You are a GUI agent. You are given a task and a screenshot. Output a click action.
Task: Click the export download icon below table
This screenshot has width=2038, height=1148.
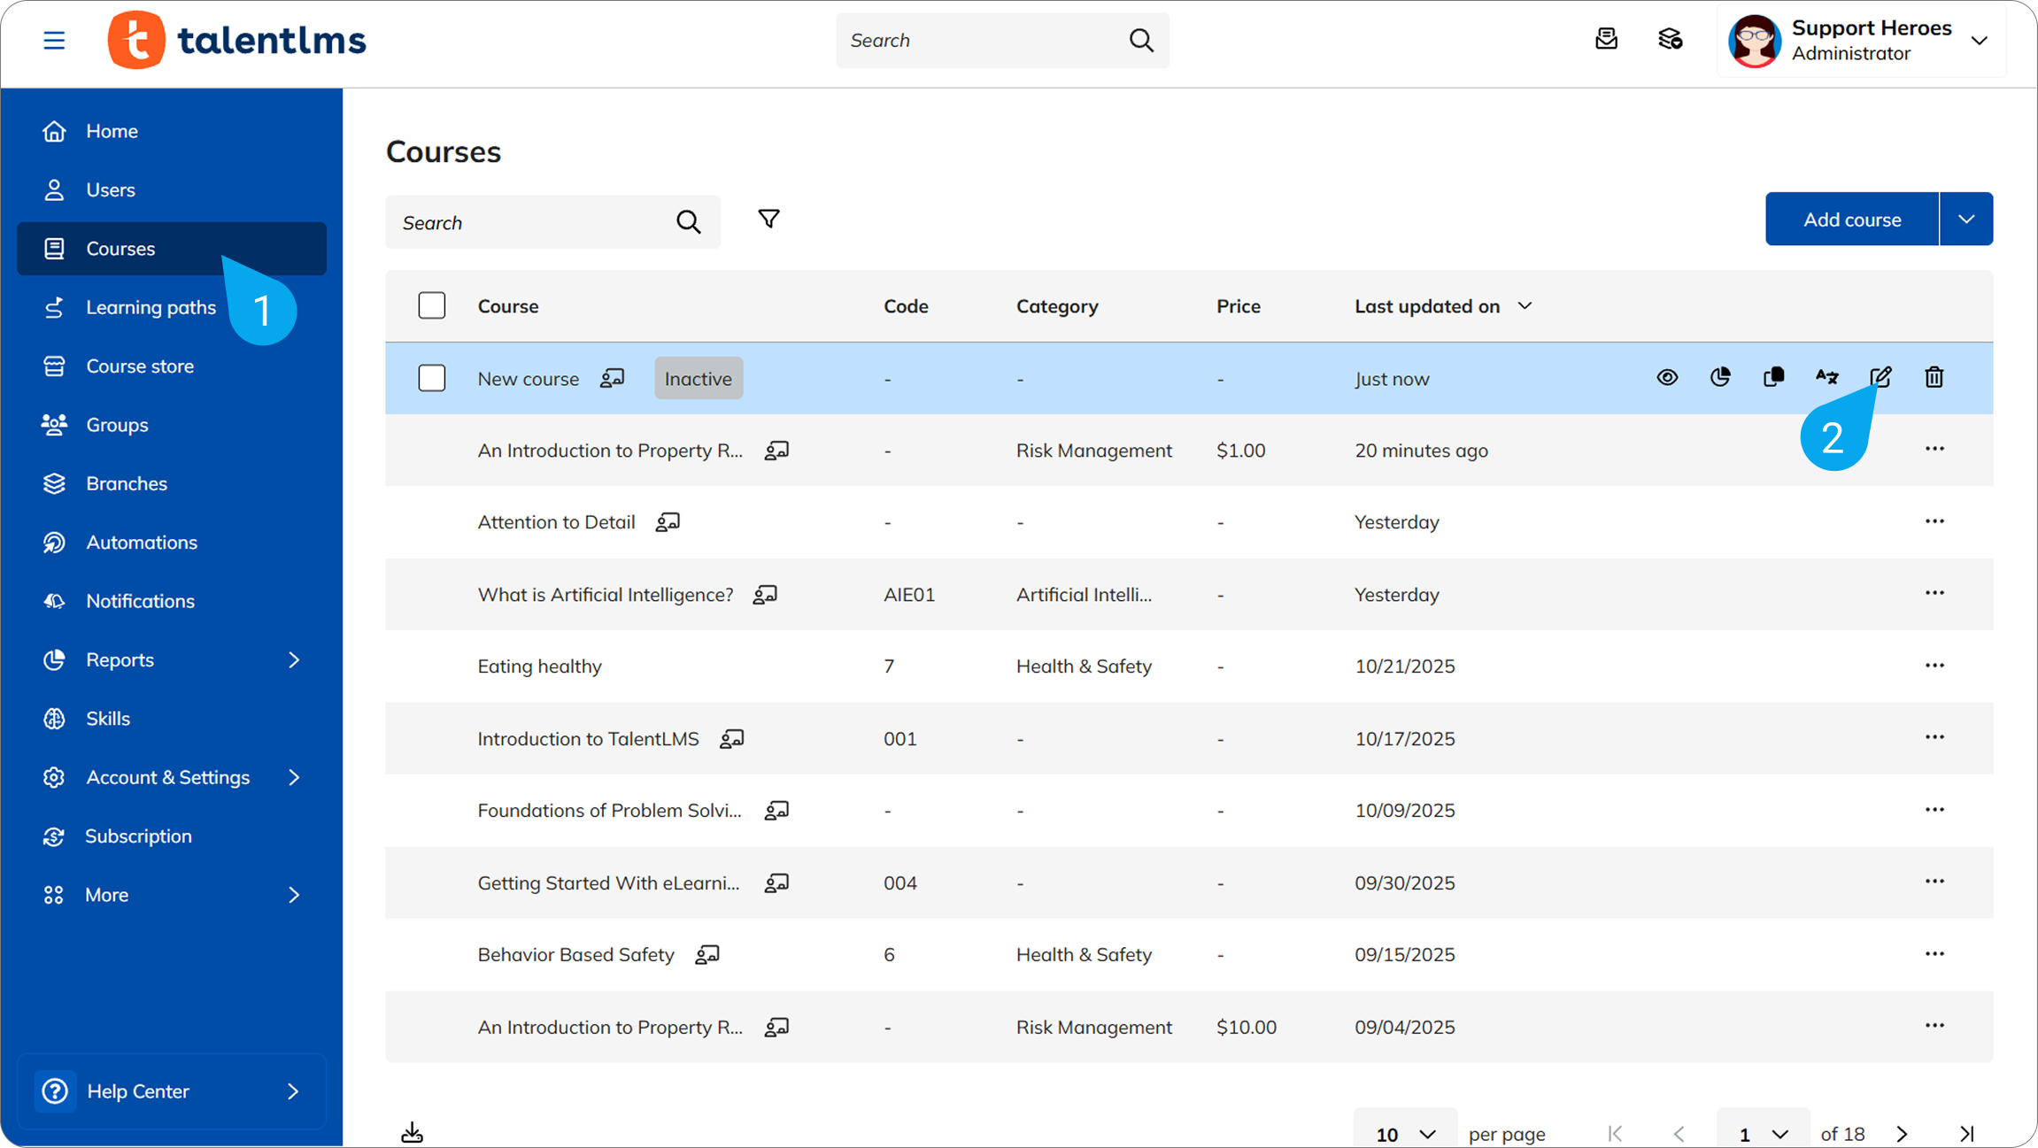(413, 1132)
